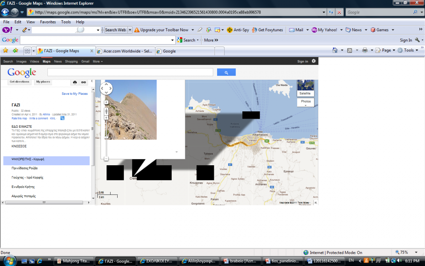Click My Yahoo! toolbar button

pos(325,30)
